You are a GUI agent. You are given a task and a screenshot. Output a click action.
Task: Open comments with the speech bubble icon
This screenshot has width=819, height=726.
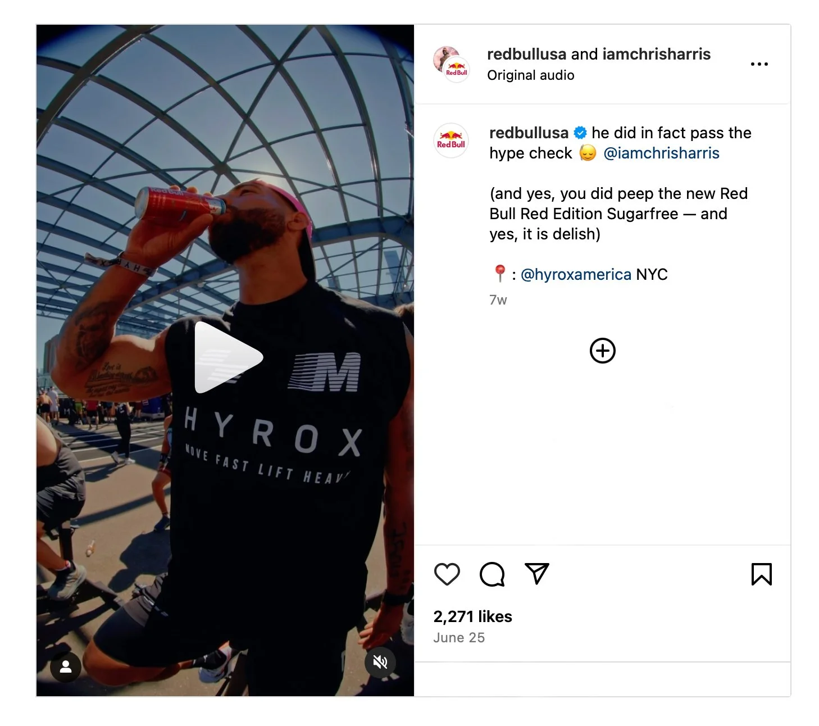pyautogui.click(x=492, y=574)
